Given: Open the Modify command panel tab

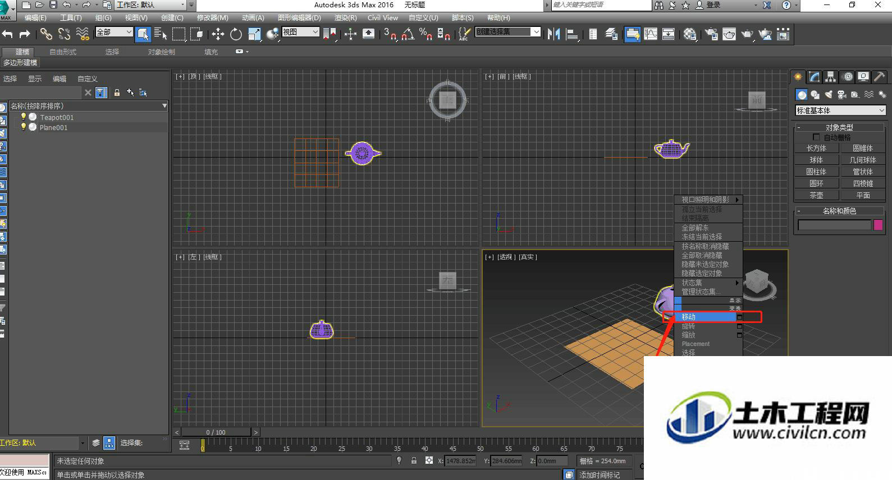Looking at the screenshot, I should [815, 77].
